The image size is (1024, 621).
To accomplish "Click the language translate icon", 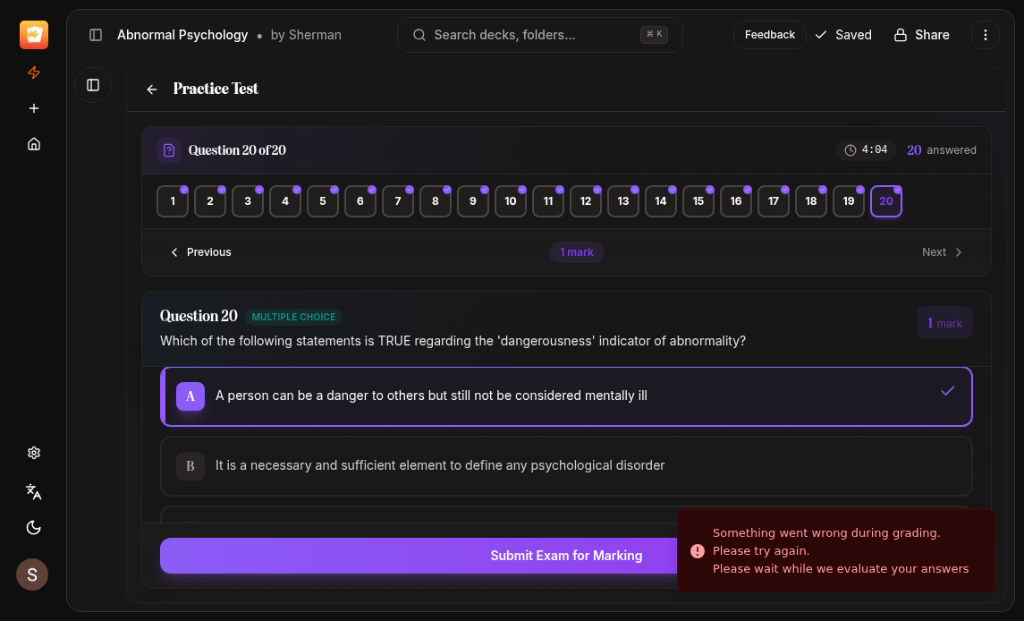I will [x=34, y=491].
